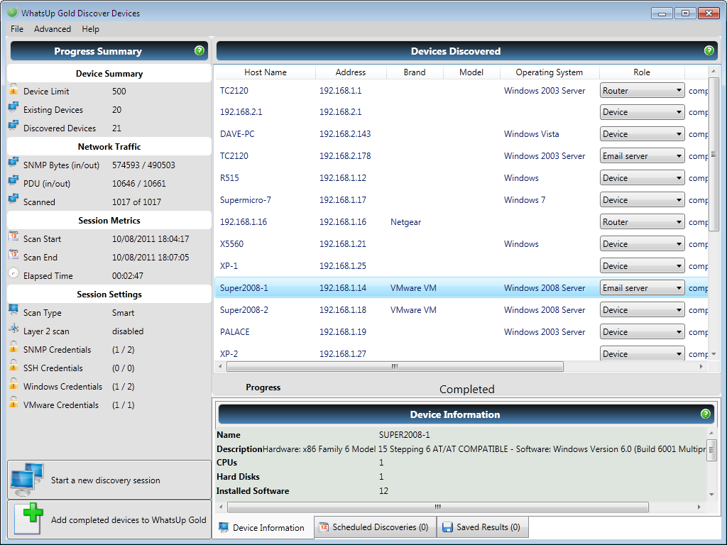Click the lock icon beside Device Limit

point(13,89)
